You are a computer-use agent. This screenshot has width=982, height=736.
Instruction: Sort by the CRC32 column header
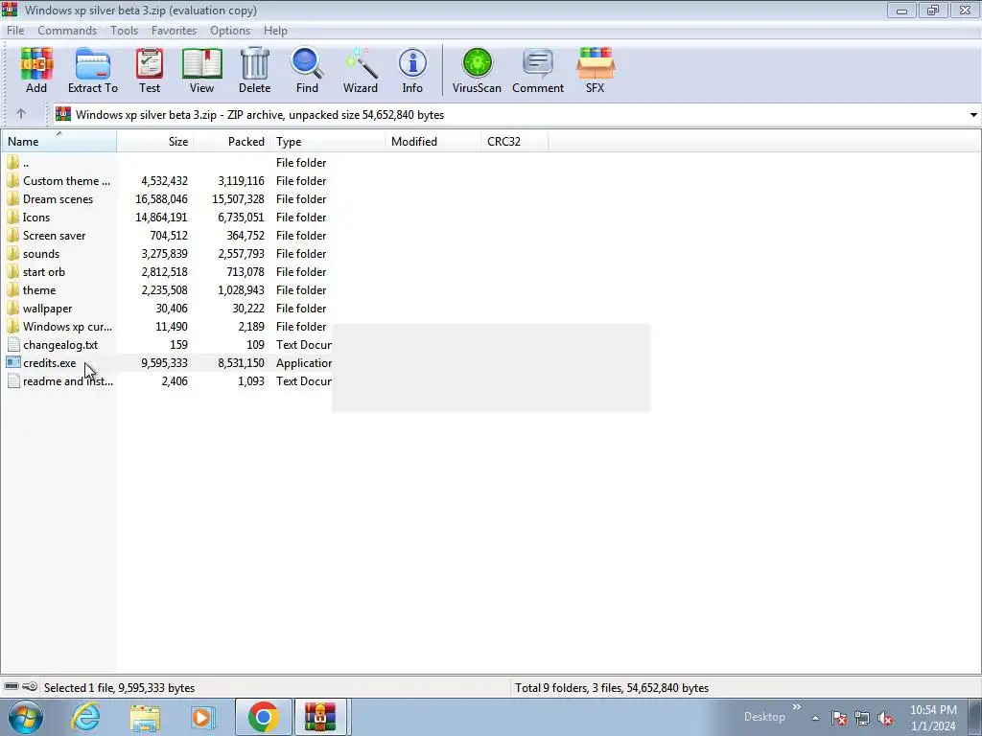click(x=514, y=142)
